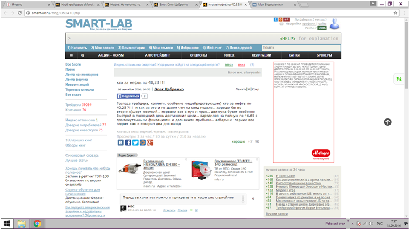Click the network signal tray icon
The width and height of the screenshot is (409, 230).
coord(365,224)
